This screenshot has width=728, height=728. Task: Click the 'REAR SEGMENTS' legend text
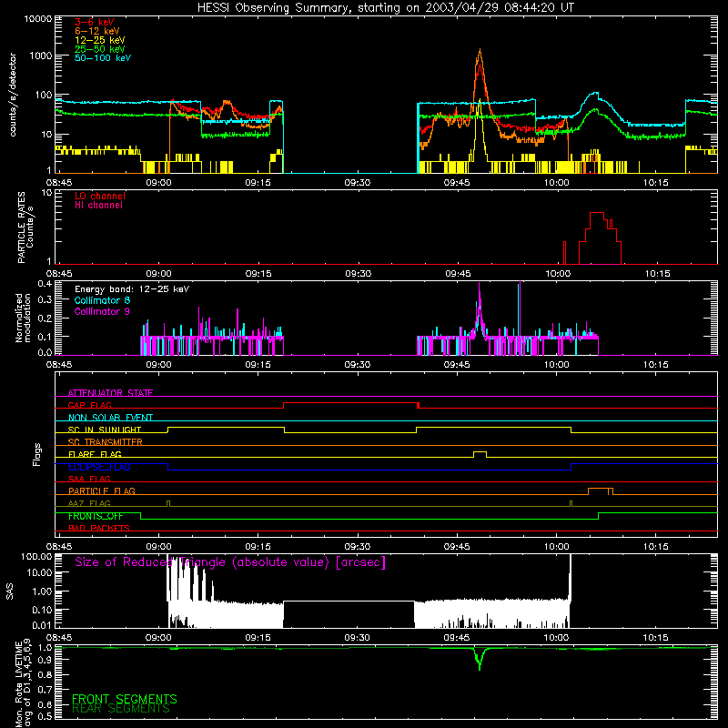(x=121, y=709)
